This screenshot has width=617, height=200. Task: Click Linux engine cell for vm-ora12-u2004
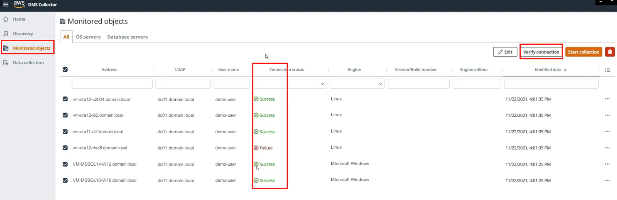pos(336,99)
